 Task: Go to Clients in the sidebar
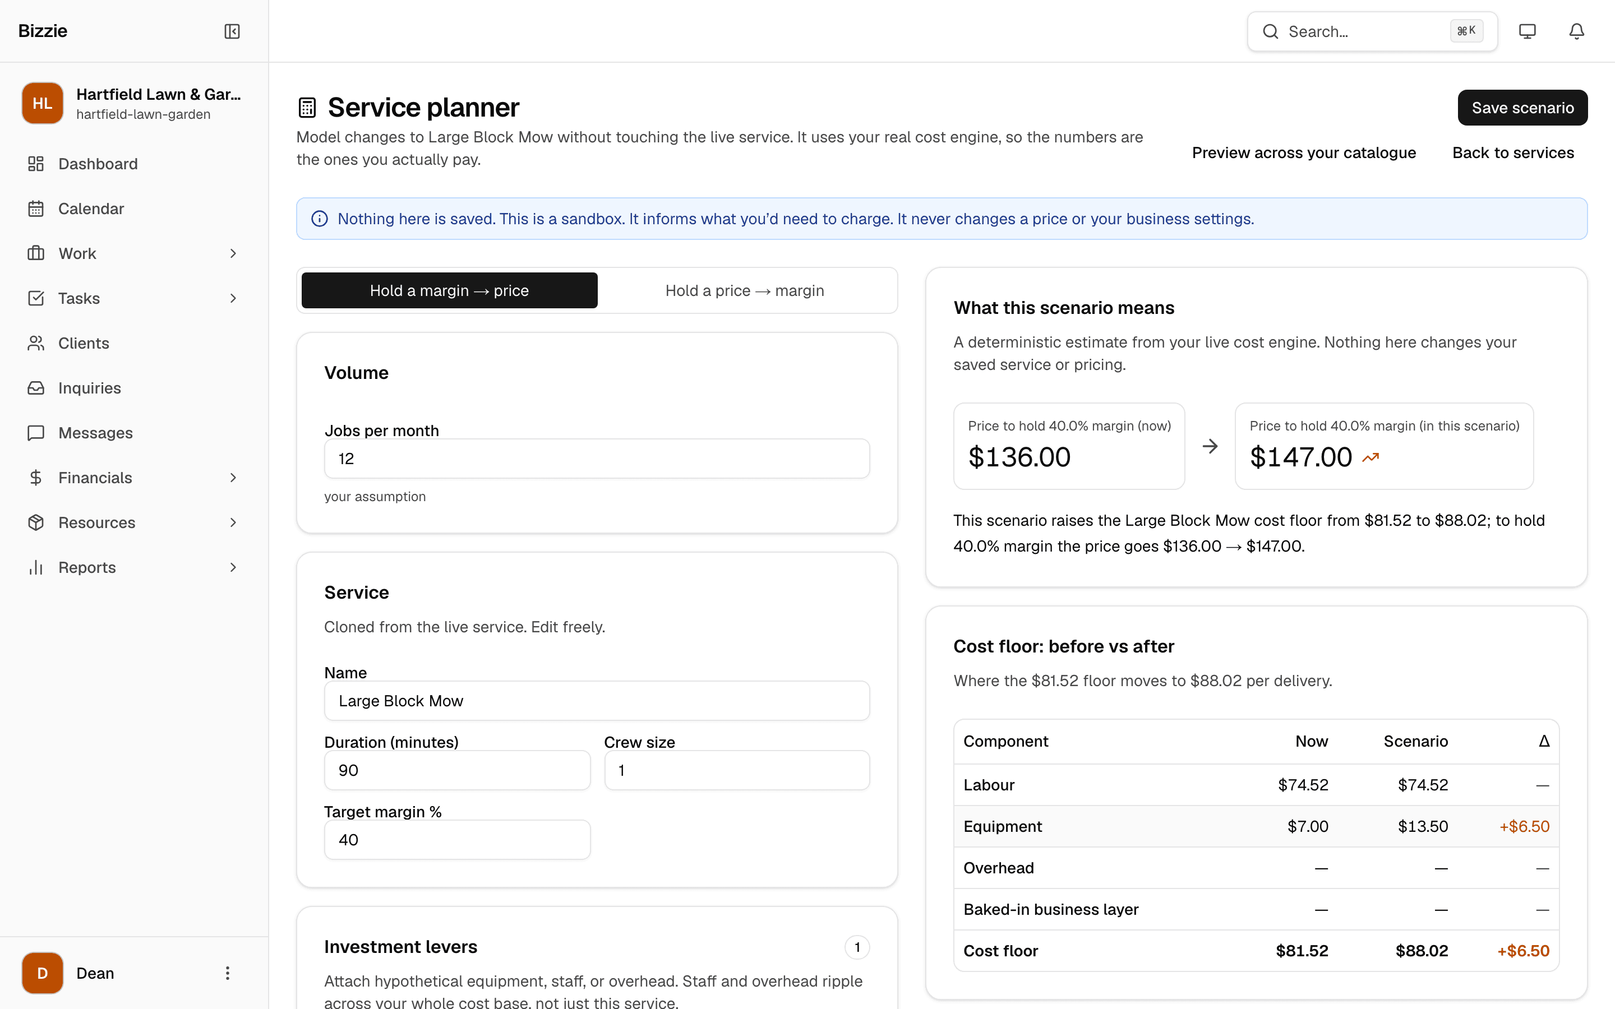click(133, 343)
